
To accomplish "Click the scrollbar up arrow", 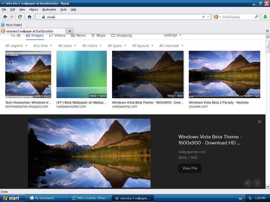I will 268,36.
